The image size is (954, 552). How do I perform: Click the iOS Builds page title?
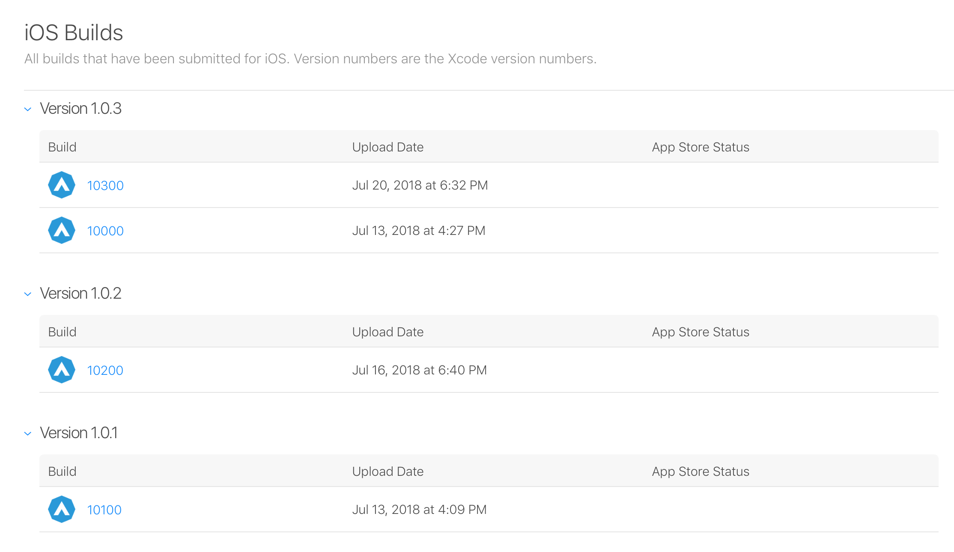[74, 33]
